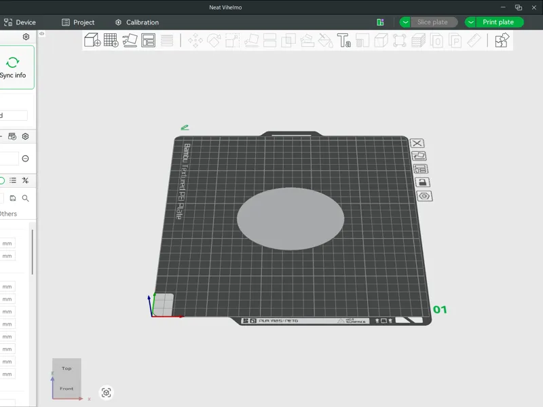Click the Sync info button
The image size is (543, 407).
pyautogui.click(x=14, y=67)
